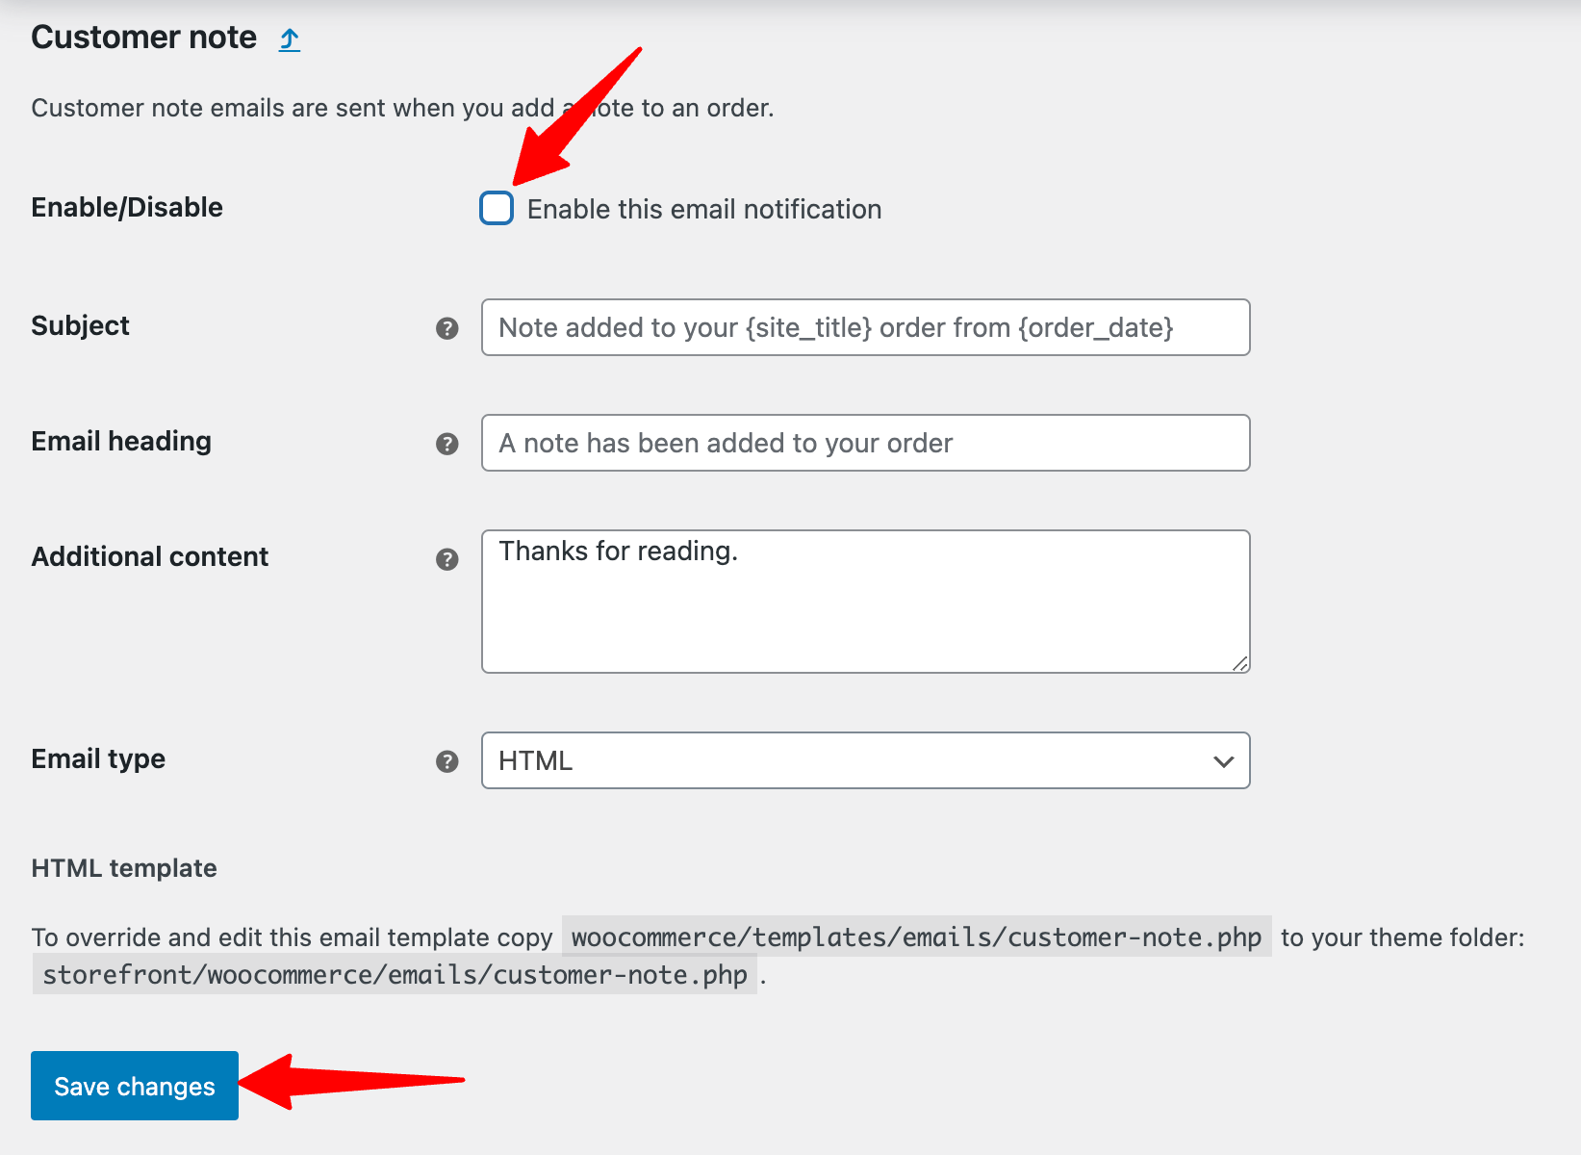Image resolution: width=1581 pixels, height=1155 pixels.
Task: Click the Email heading field label
Action: tap(121, 441)
